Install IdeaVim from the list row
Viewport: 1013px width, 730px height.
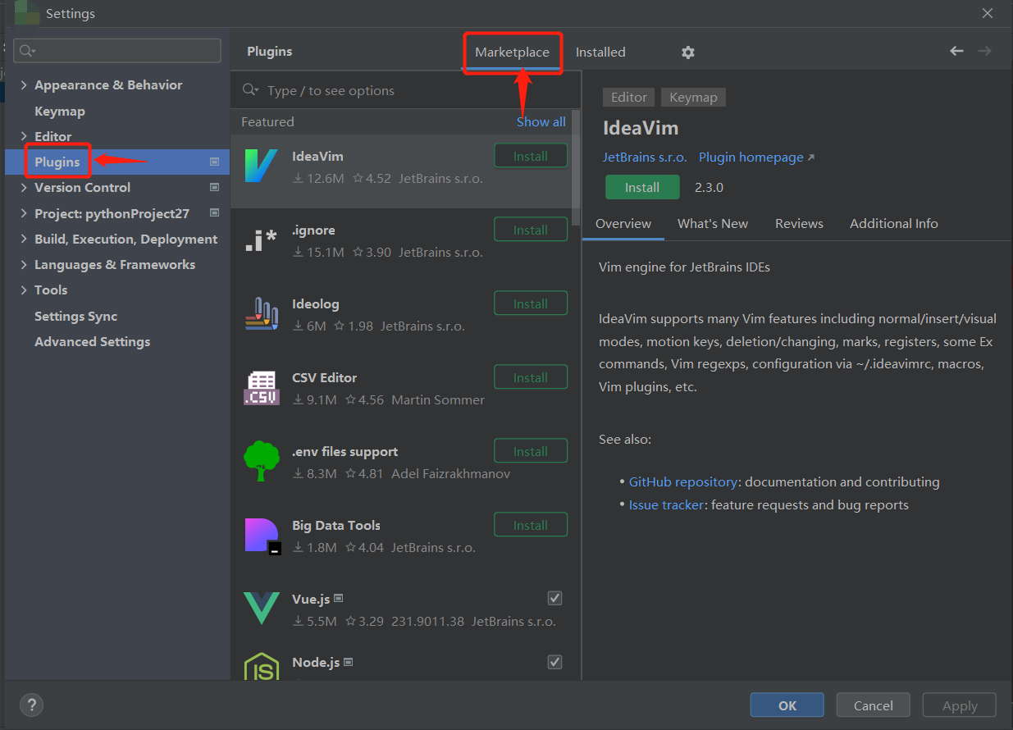coord(531,156)
